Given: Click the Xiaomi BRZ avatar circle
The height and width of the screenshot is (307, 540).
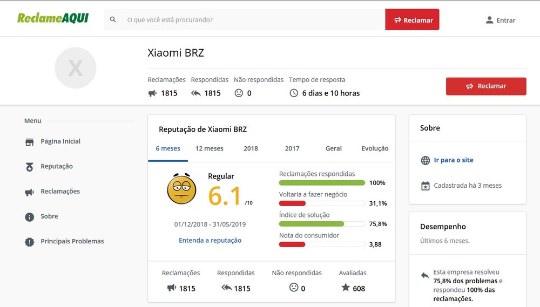Looking at the screenshot, I should [76, 68].
